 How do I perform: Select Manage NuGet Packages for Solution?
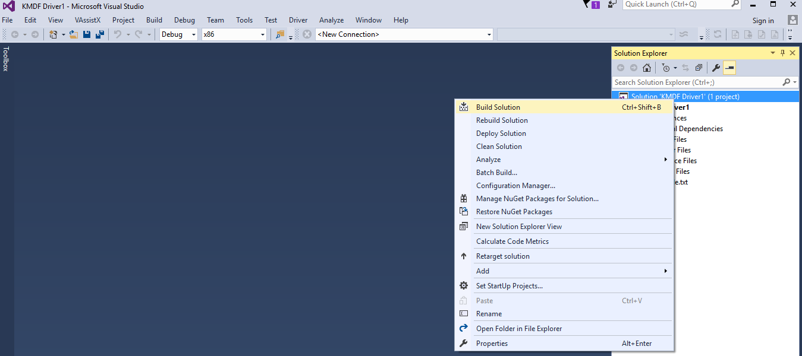coord(564,199)
